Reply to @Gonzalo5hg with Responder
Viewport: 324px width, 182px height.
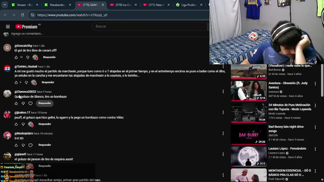tap(49, 57)
